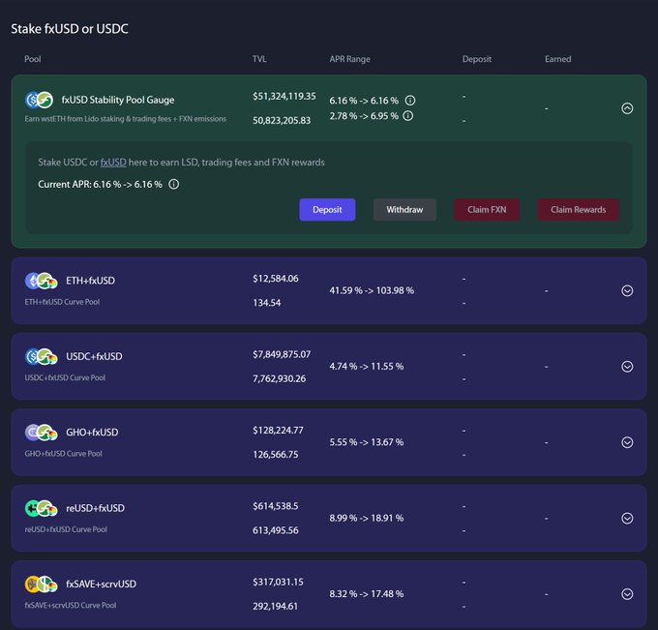Expand the ETH+fxUSD pool row
This screenshot has height=630, width=658.
[x=627, y=290]
